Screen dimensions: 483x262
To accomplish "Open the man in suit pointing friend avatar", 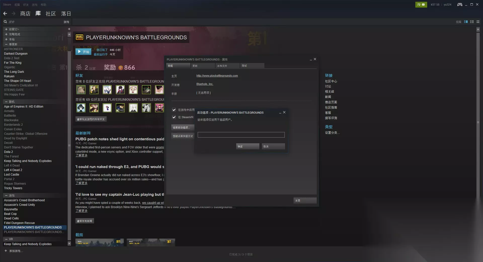I will [x=94, y=89].
